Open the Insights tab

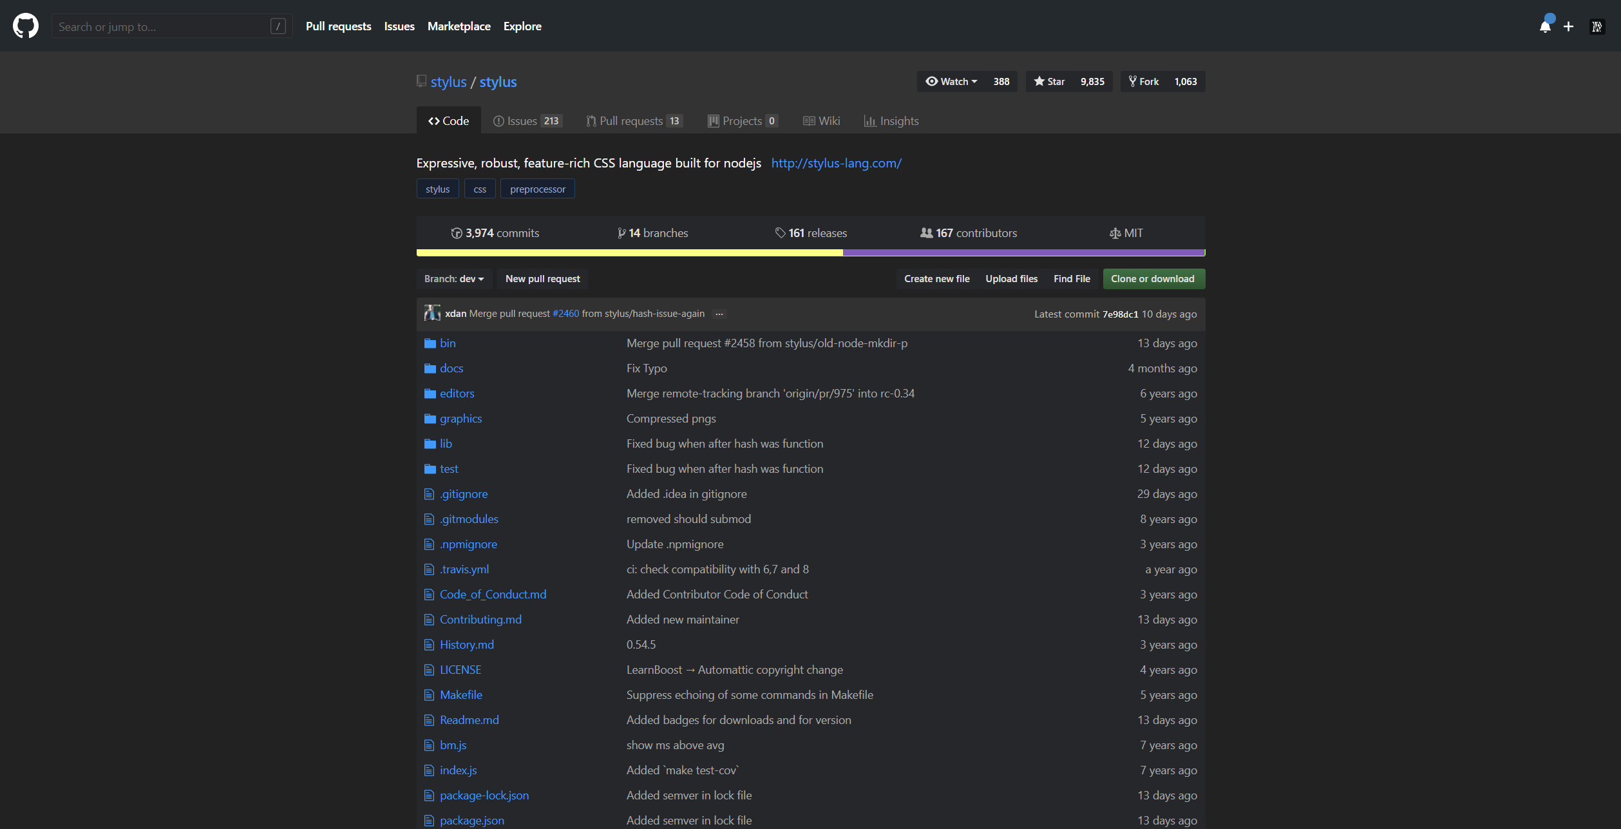[891, 121]
